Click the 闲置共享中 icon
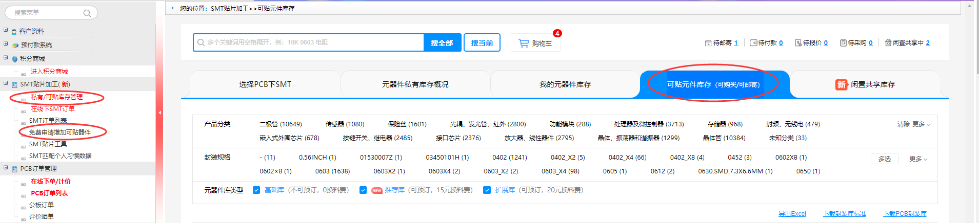Viewport: 979px width, 223px height. point(888,43)
